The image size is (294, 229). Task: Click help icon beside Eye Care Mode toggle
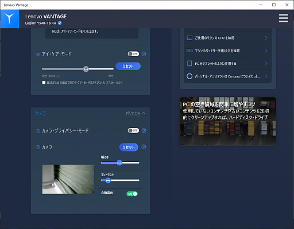(144, 54)
